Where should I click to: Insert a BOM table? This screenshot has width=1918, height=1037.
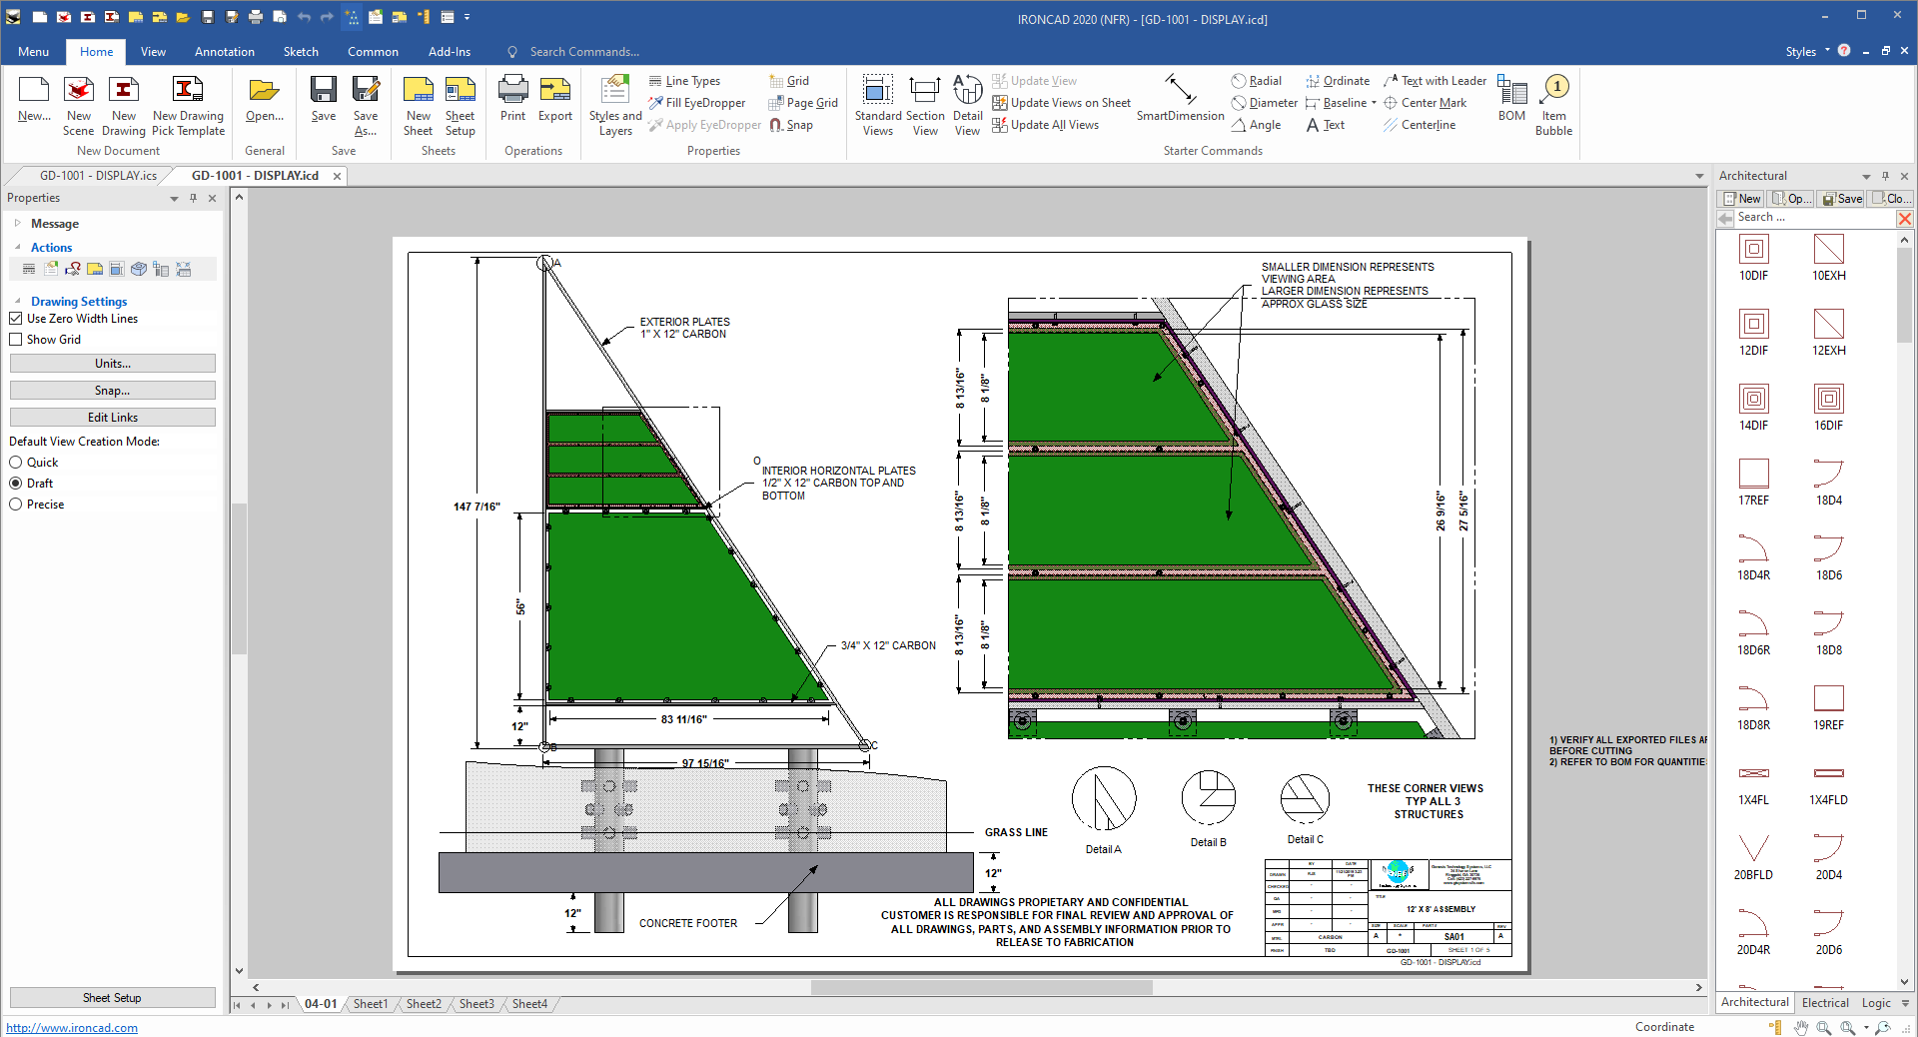point(1511,100)
